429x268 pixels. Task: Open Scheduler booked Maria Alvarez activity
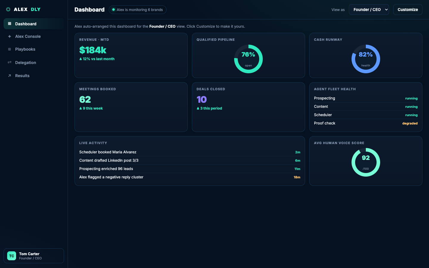pos(190,152)
